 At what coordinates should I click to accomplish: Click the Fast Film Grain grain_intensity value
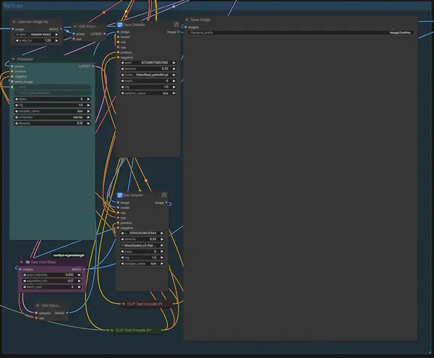click(x=69, y=275)
